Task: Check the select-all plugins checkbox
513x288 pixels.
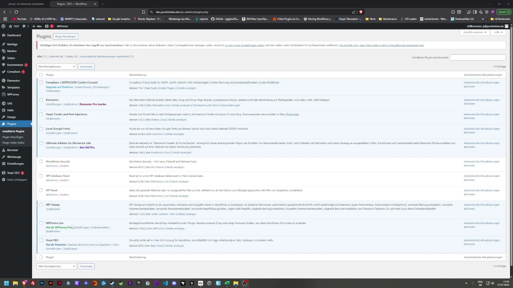Action: [x=41, y=75]
